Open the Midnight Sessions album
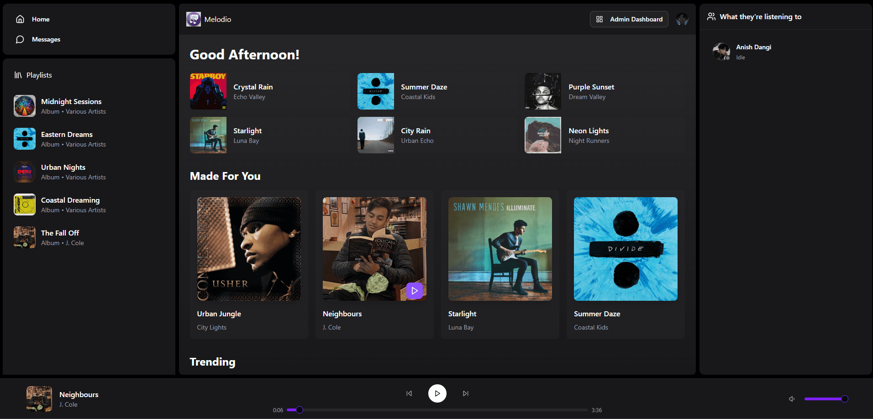Screen dimensions: 873x419 tap(89, 106)
